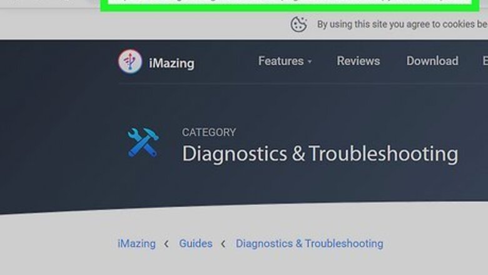
Task: Focus the browser address bar
Action: [290, 3]
